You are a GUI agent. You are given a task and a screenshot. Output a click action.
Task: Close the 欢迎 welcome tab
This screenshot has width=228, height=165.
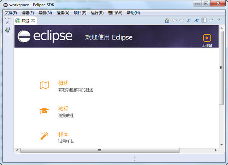tap(33, 21)
